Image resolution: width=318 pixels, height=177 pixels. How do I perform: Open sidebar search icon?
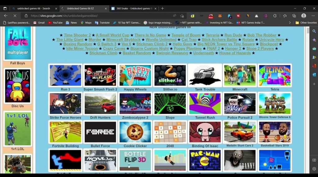coord(314,31)
